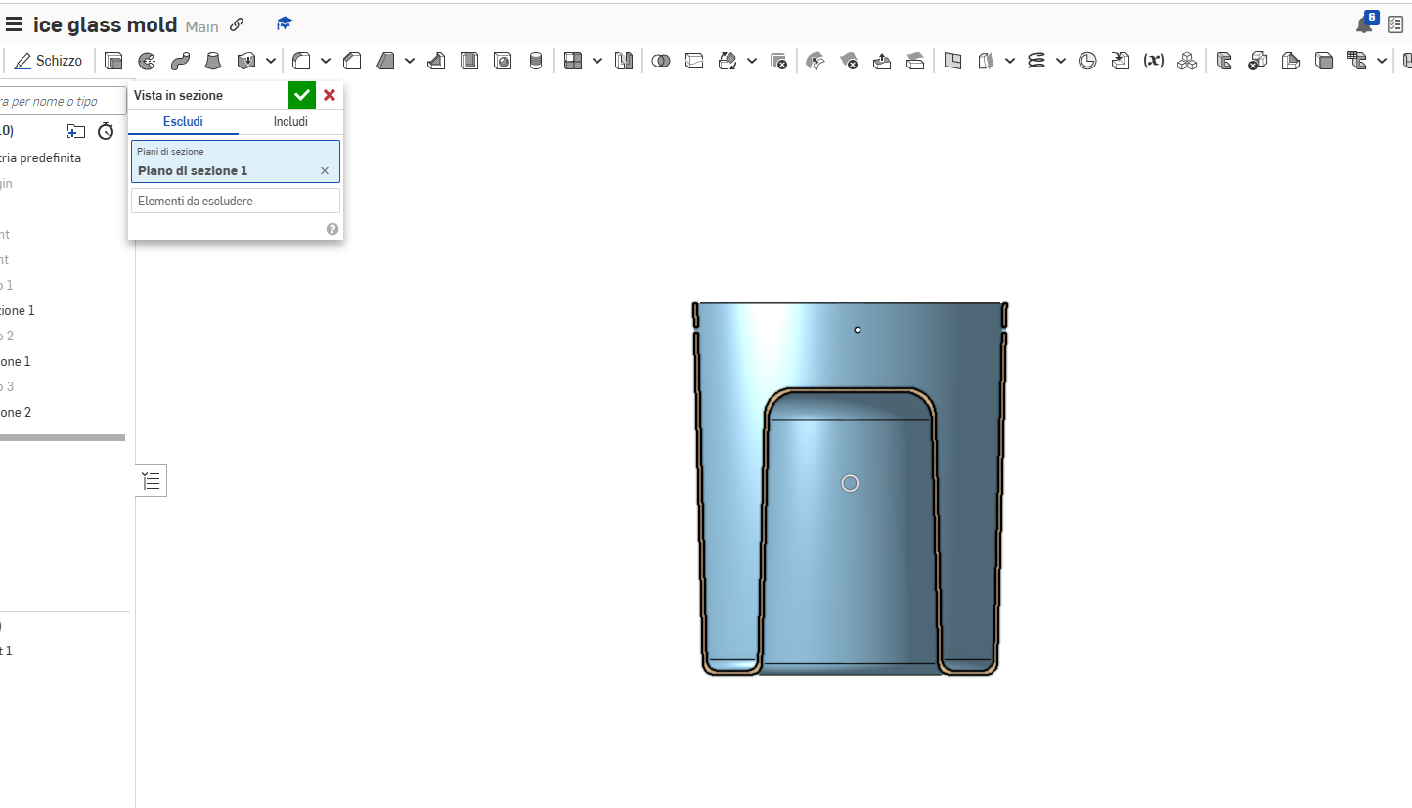The image size is (1412, 808).
Task: Expand dropdown after sheet metal table tool
Action: pyautogui.click(x=1381, y=61)
